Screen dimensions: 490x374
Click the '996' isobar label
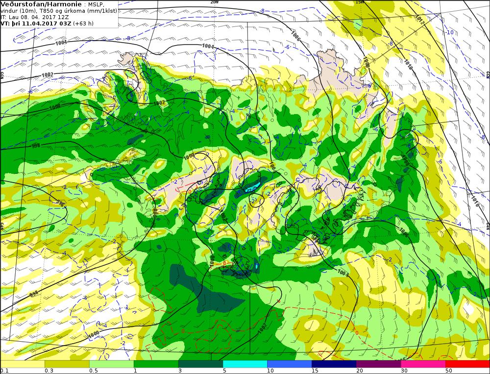[x=60, y=204]
